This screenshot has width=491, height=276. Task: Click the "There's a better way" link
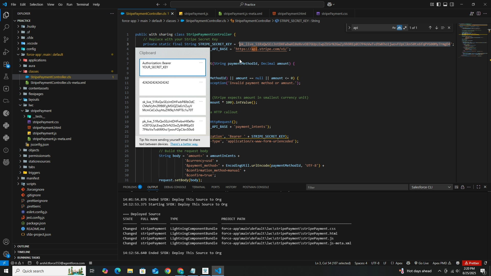(184, 144)
